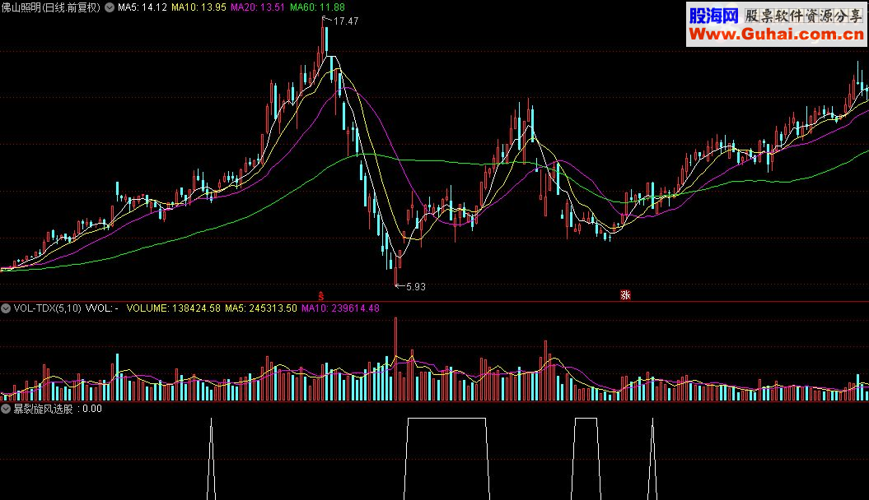Click the VOLUME: 138424.58 value
Viewport: 869px width, 500px height.
(x=174, y=308)
